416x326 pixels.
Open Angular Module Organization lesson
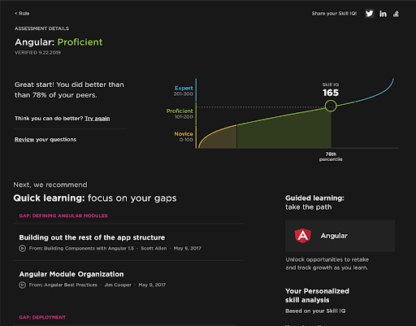pos(71,274)
